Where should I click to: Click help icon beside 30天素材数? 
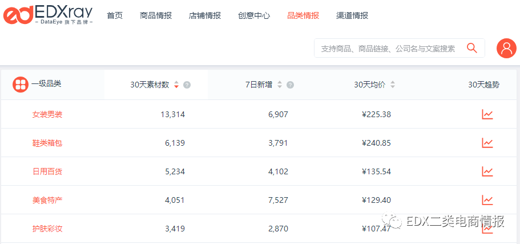point(187,85)
